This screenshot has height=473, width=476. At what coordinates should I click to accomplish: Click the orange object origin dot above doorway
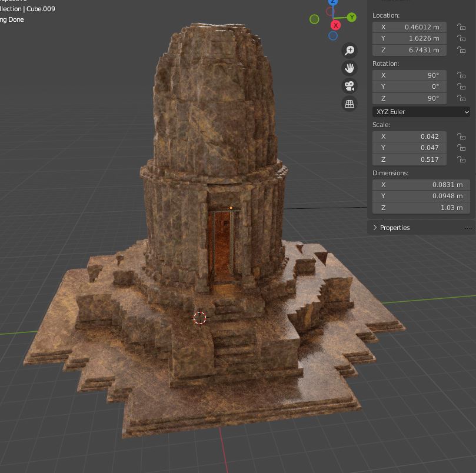[231, 208]
